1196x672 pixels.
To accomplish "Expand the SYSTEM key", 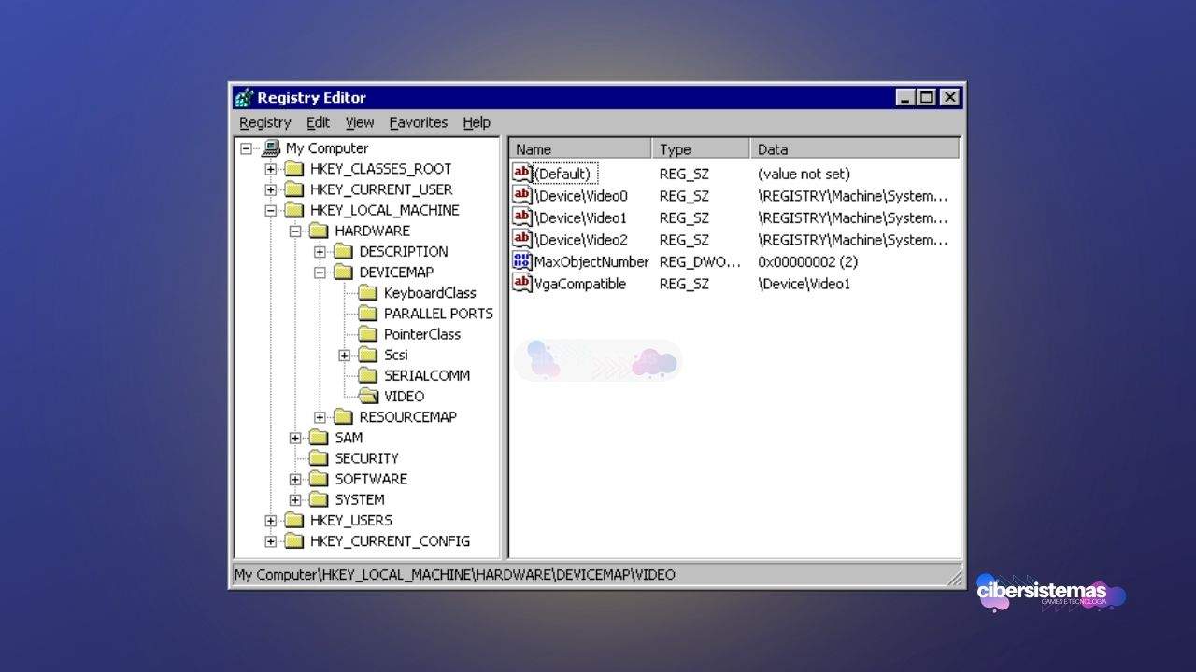I will coord(295,499).
